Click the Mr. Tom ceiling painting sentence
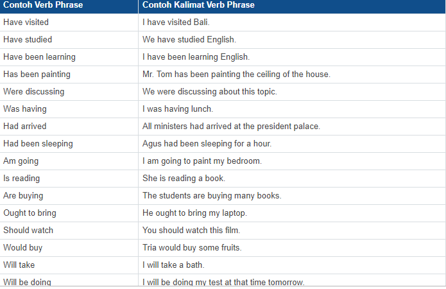This screenshot has height=289, width=446. pos(236,74)
